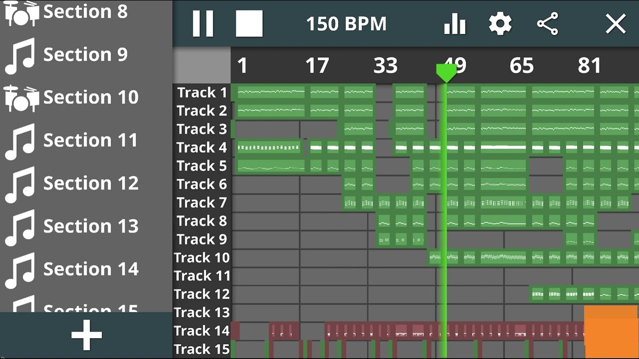
Task: Select the Section 13 music note icon
Action: (20, 227)
